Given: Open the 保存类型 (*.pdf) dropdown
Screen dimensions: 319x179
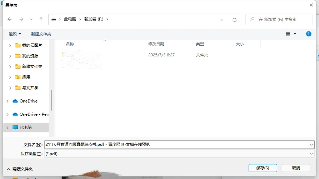Looking at the screenshot, I should (x=311, y=154).
